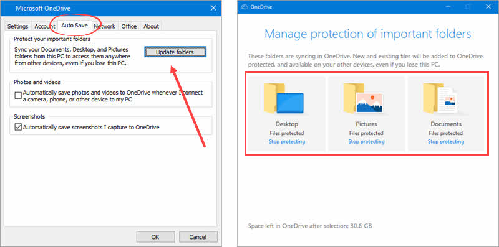
Task: Click 'Files protected' under Desktop
Action: pyautogui.click(x=287, y=133)
